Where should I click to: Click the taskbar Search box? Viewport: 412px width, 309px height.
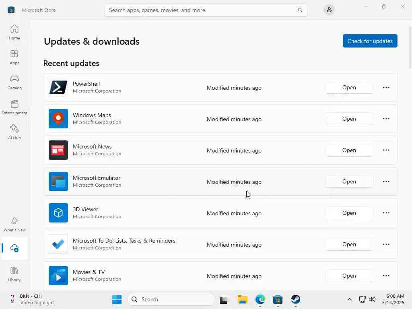tap(171, 299)
